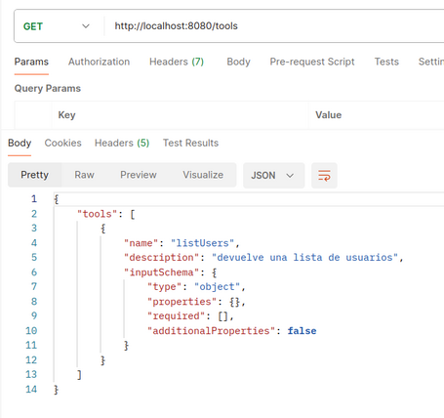Go to the Tests tab
This screenshot has height=418, width=444.
click(386, 62)
